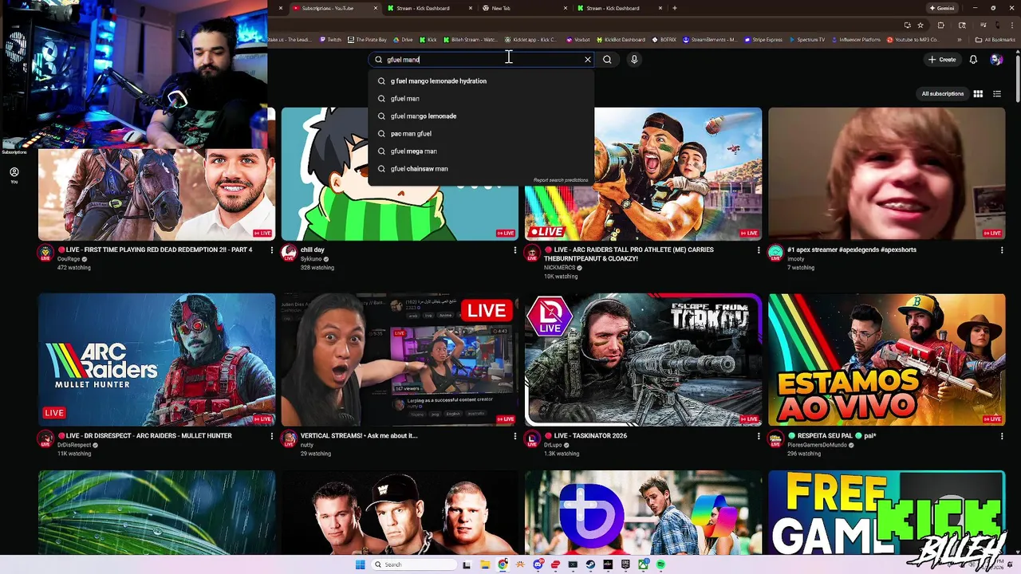Open the Estamos Ao Vivo thumbnail
The height and width of the screenshot is (574, 1021).
tap(887, 360)
